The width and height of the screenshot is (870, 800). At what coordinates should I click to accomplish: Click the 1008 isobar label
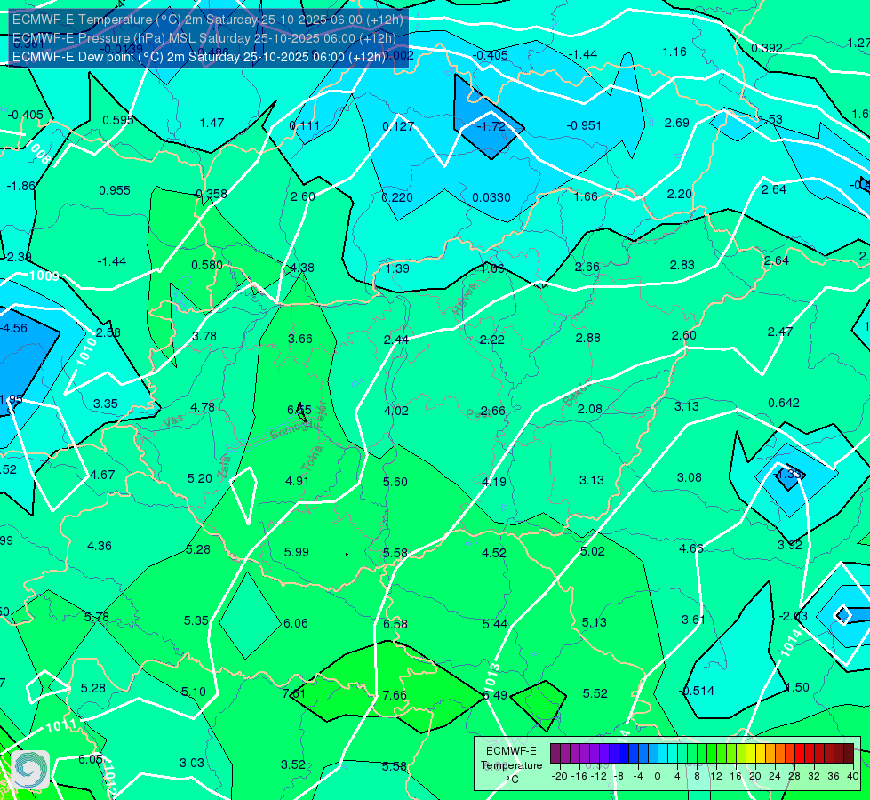point(39,153)
